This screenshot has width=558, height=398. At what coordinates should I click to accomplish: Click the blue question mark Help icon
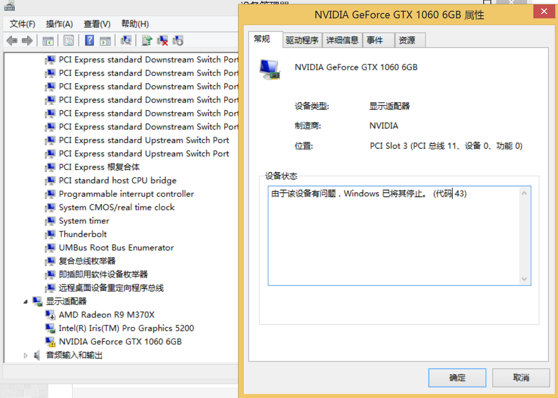(90, 41)
